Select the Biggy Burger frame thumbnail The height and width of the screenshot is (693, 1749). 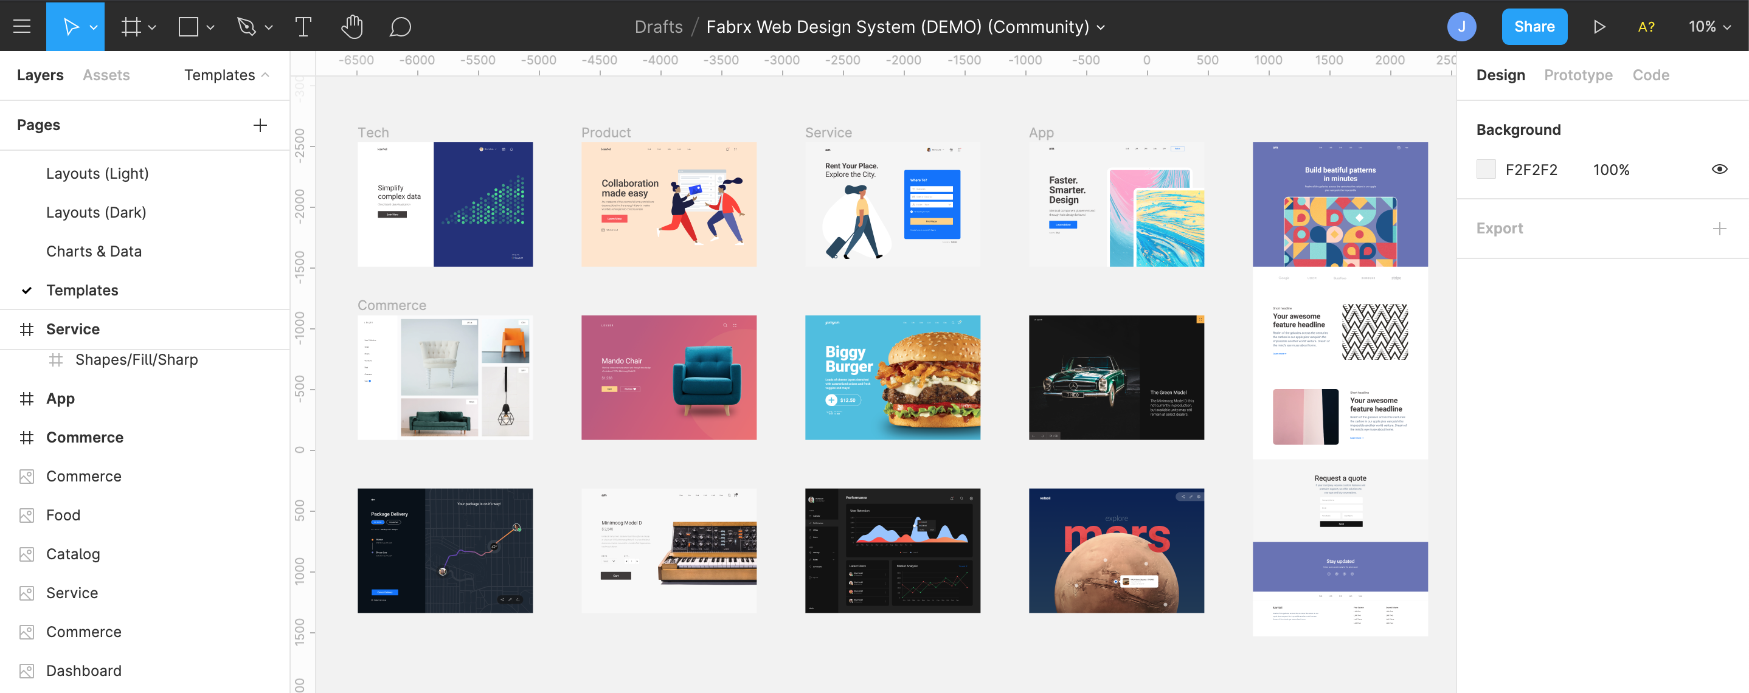coord(892,378)
